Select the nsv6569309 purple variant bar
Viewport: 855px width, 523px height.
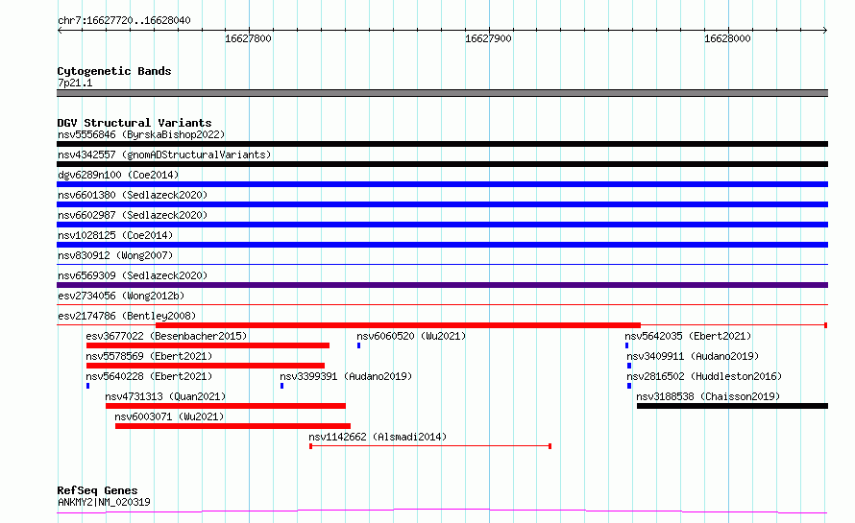(x=442, y=285)
